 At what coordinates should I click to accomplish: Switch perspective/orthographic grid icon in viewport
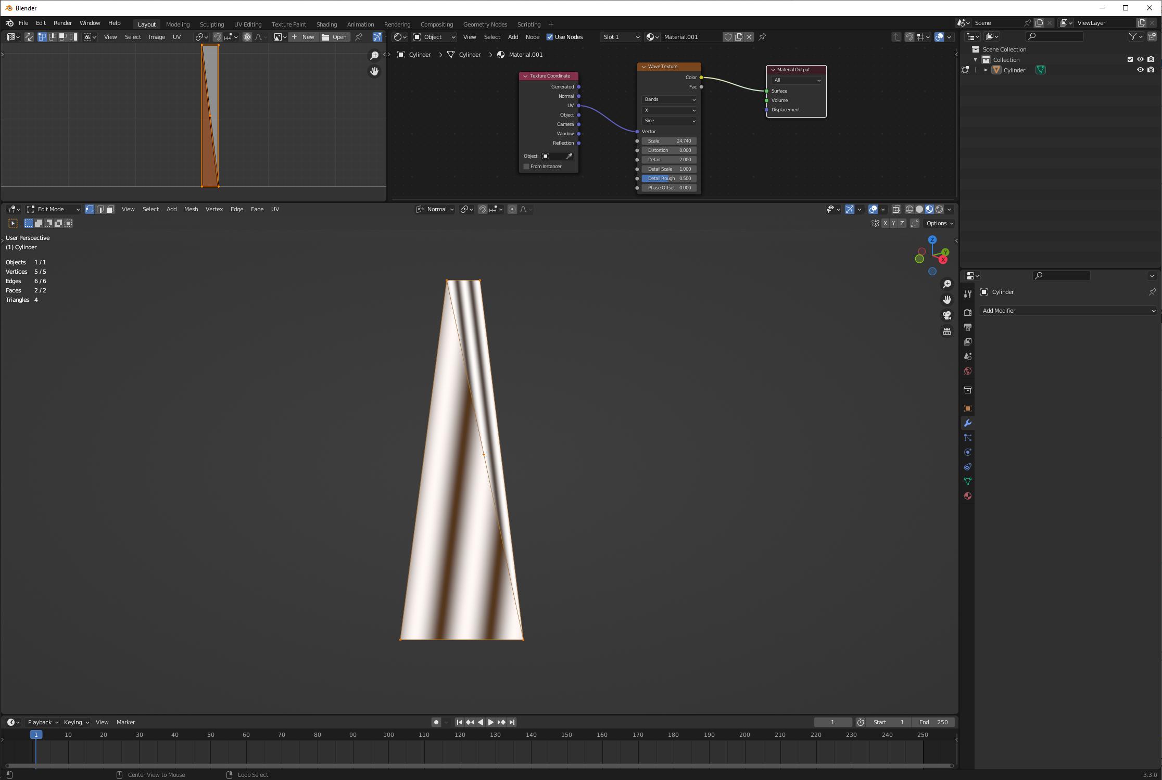point(947,331)
